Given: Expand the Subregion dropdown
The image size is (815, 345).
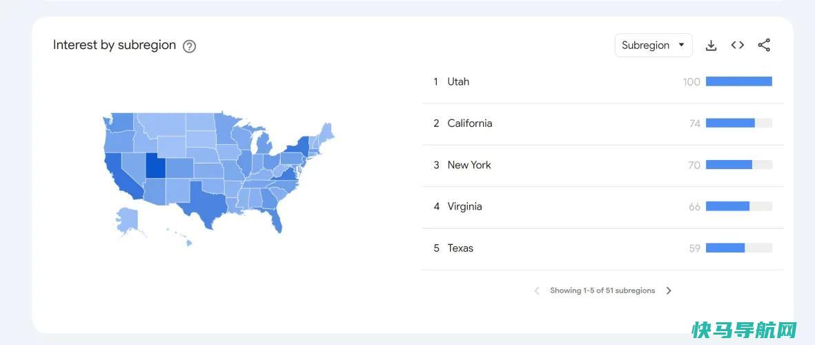Looking at the screenshot, I should (654, 46).
